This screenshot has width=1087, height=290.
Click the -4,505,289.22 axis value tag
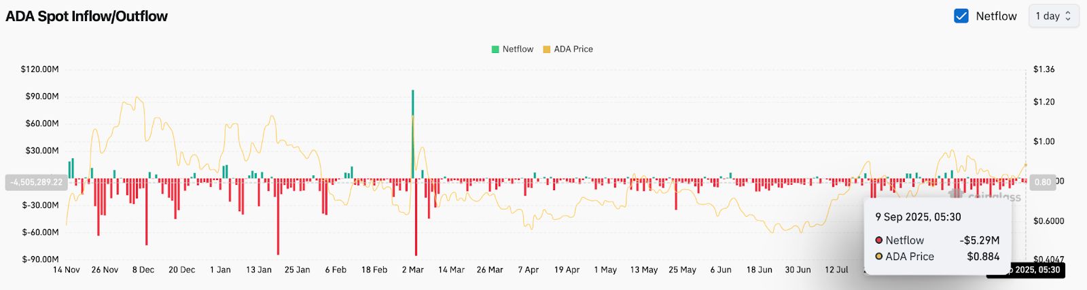(37, 182)
